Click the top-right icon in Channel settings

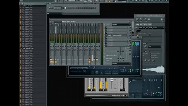[162, 19]
